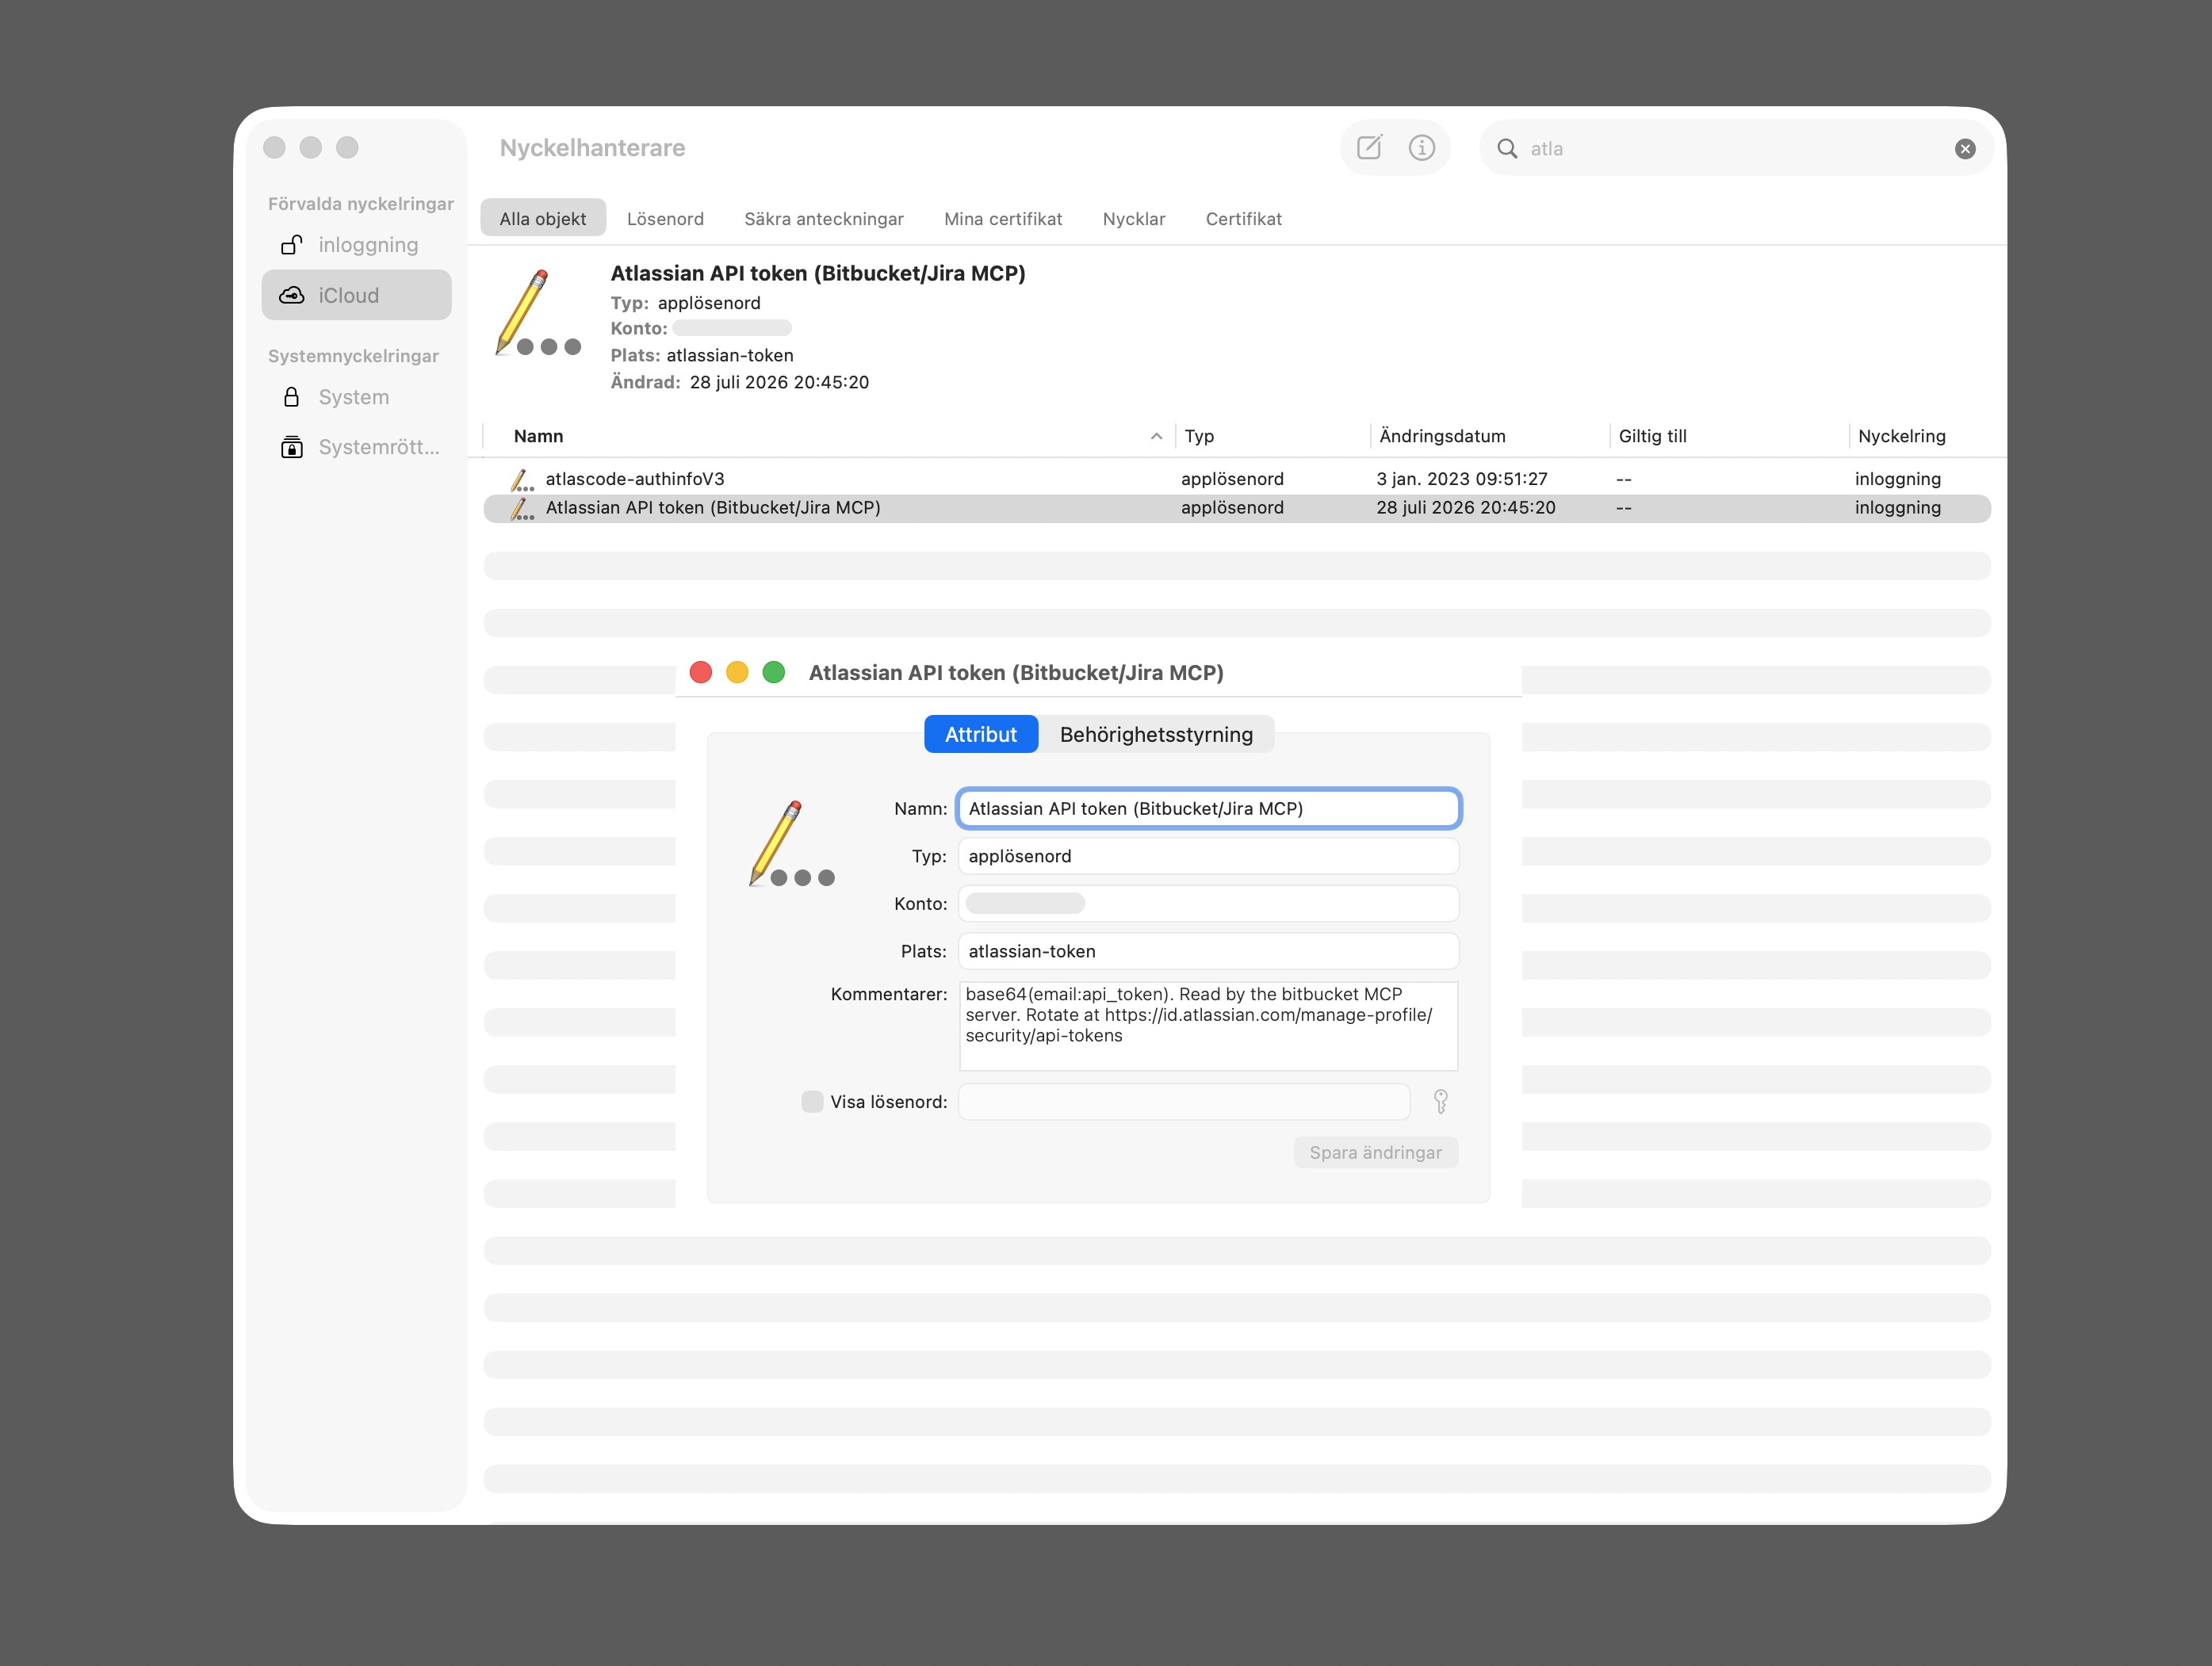Switch to the Behörighetsstyrning tab
This screenshot has width=2212, height=1666.
click(x=1156, y=735)
